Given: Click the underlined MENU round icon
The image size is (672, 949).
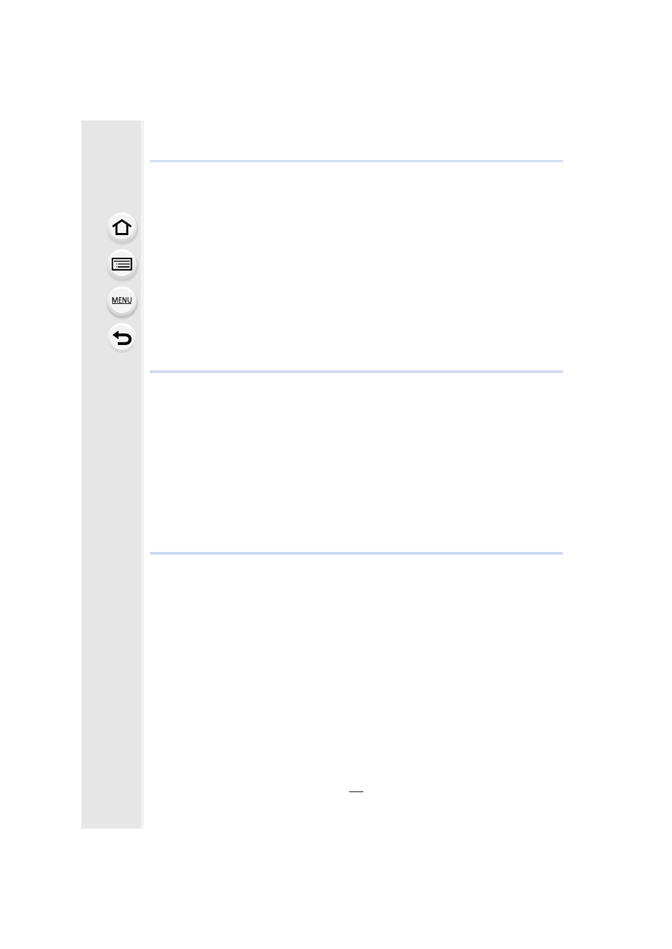Looking at the screenshot, I should [122, 301].
